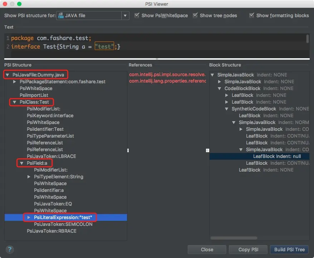Click the Close button
314x258 pixels.
(x=207, y=249)
